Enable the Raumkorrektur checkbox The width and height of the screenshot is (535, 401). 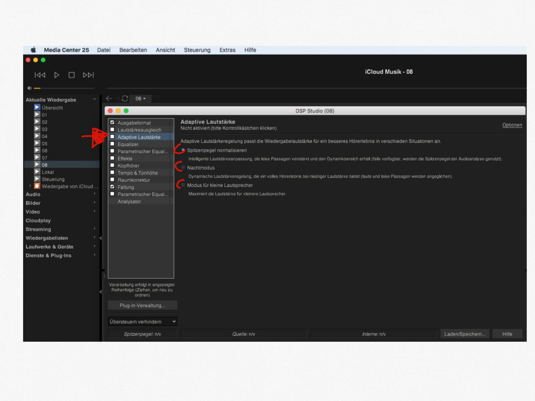pyautogui.click(x=112, y=180)
